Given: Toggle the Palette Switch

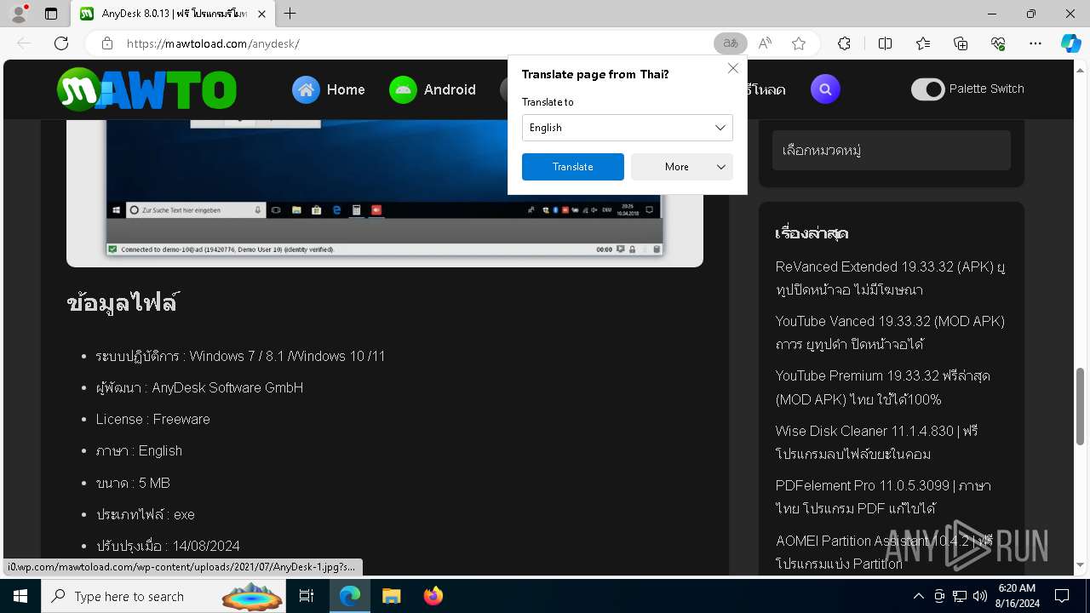Looking at the screenshot, I should tap(927, 89).
